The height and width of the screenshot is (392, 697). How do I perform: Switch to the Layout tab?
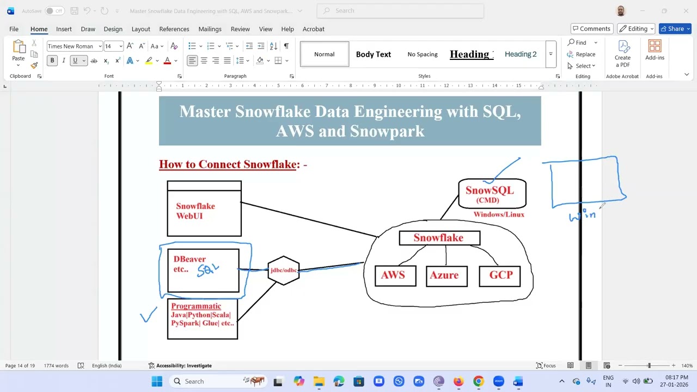140,29
